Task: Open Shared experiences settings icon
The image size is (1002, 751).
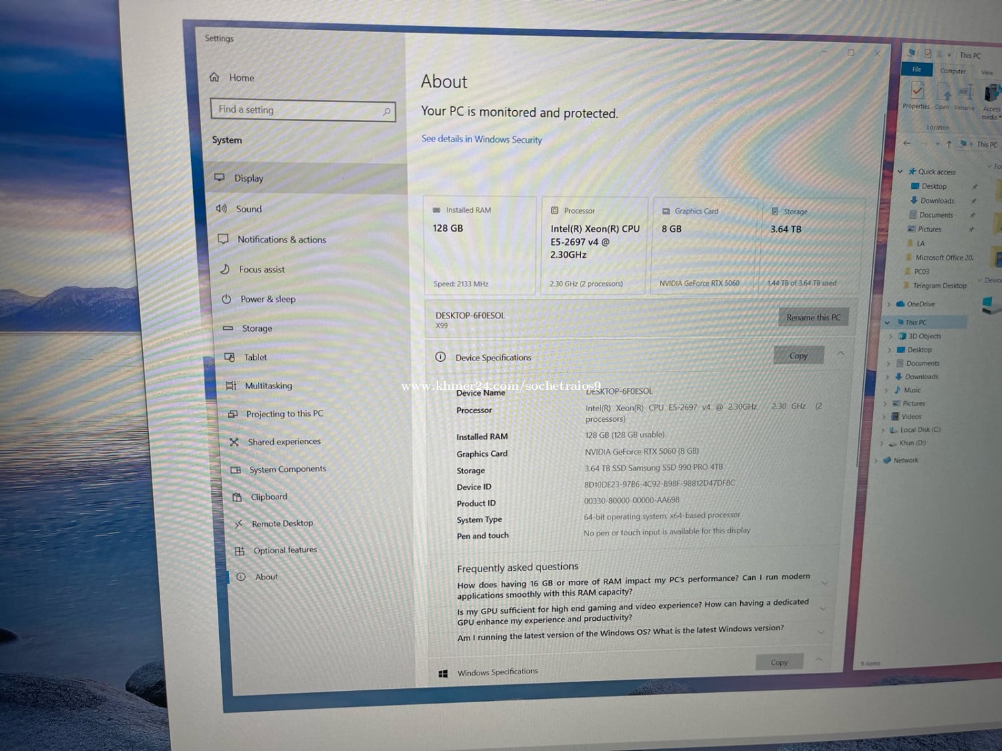Action: (234, 442)
